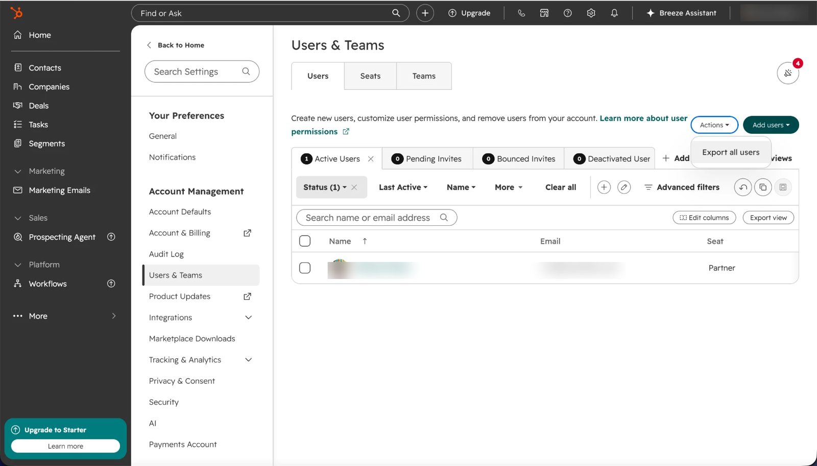Open Deals in the sidebar
Image resolution: width=817 pixels, height=466 pixels.
click(39, 105)
